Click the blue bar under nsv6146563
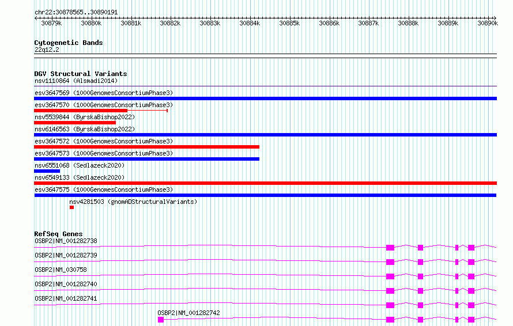This screenshot has height=326, width=513. click(x=265, y=135)
